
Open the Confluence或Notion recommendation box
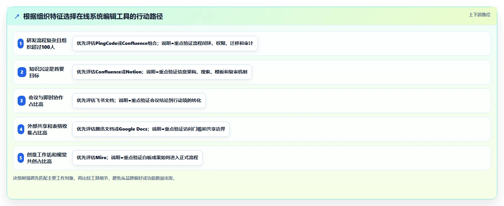pos(162,72)
